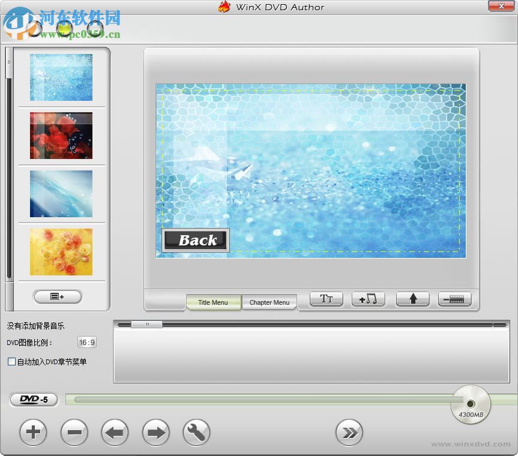Click the plus icon to add a title
518x456 pixels.
[x=33, y=432]
